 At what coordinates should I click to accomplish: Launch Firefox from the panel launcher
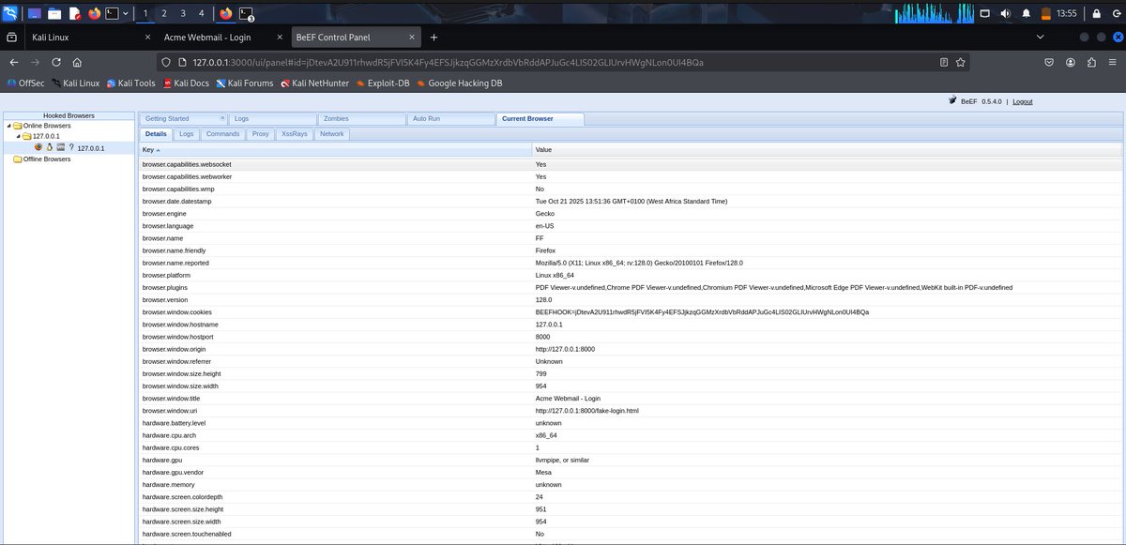pos(94,13)
